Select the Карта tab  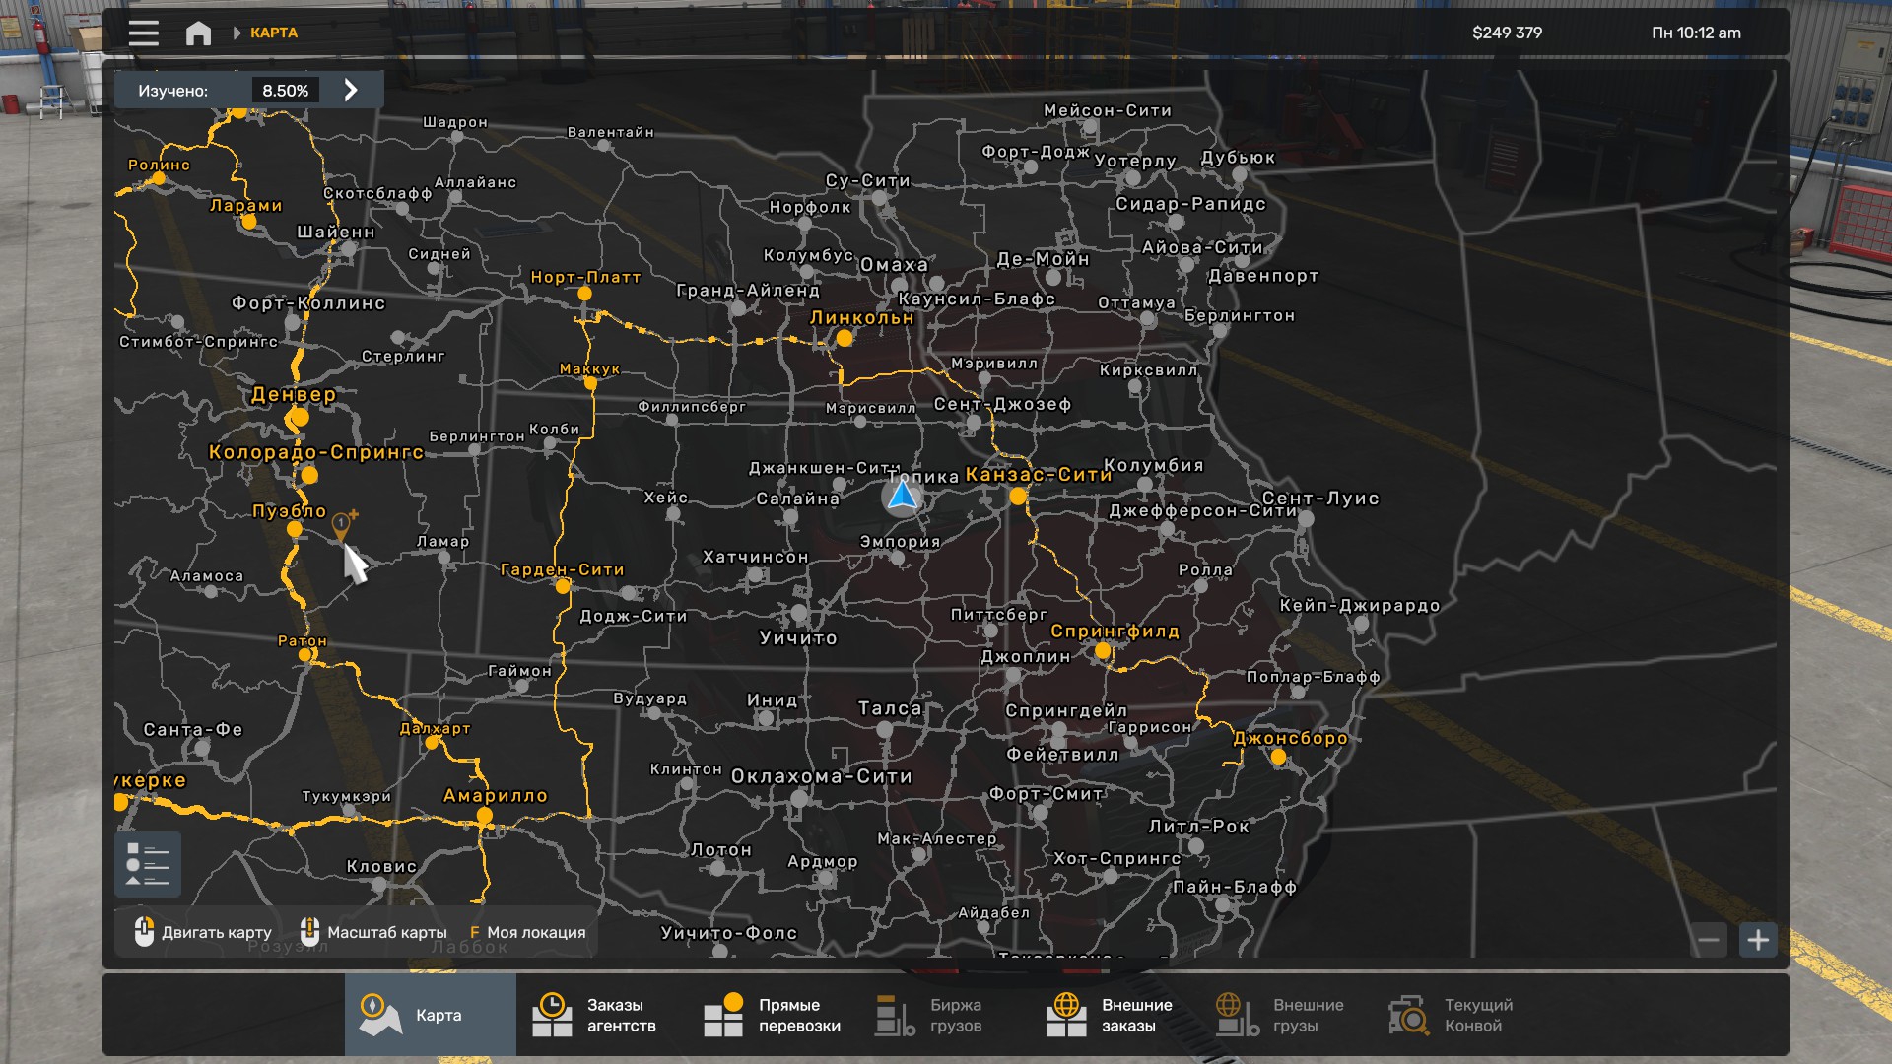(x=430, y=1015)
